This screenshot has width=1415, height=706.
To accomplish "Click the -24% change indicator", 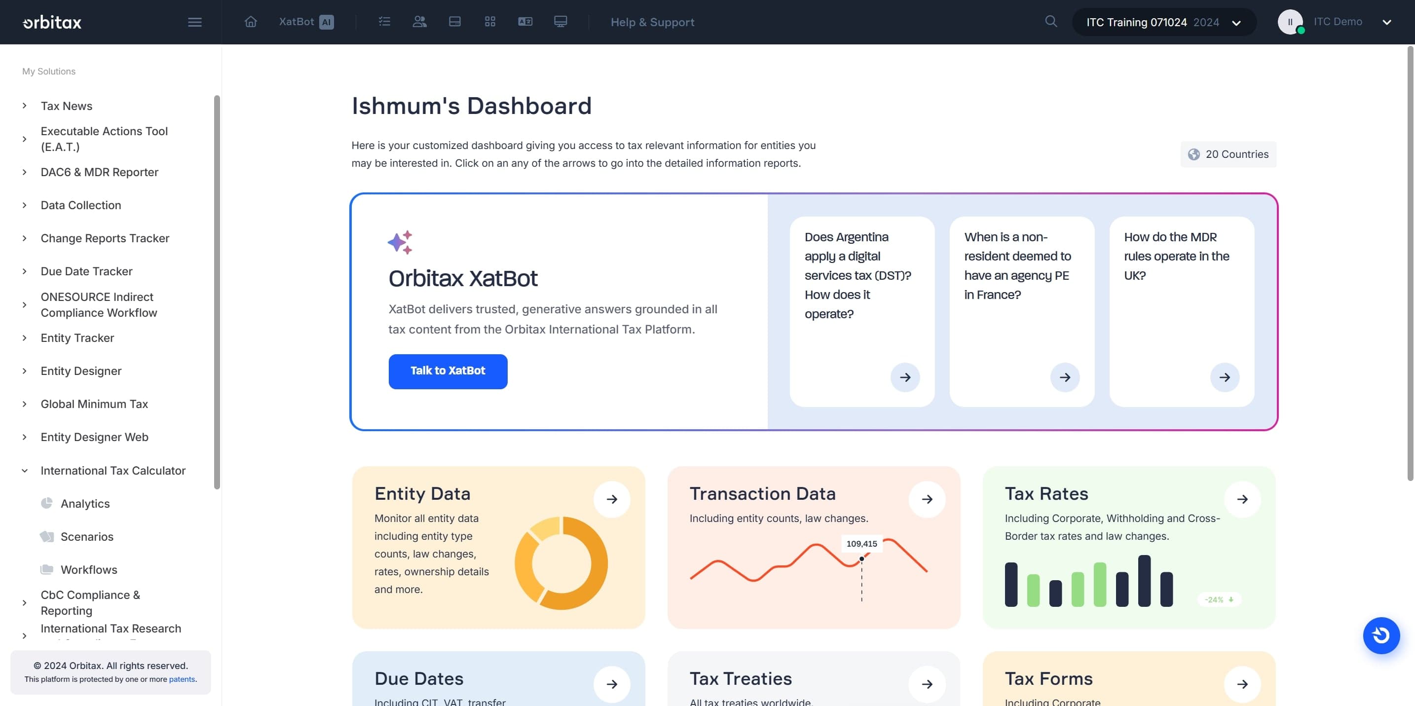I will click(1220, 599).
